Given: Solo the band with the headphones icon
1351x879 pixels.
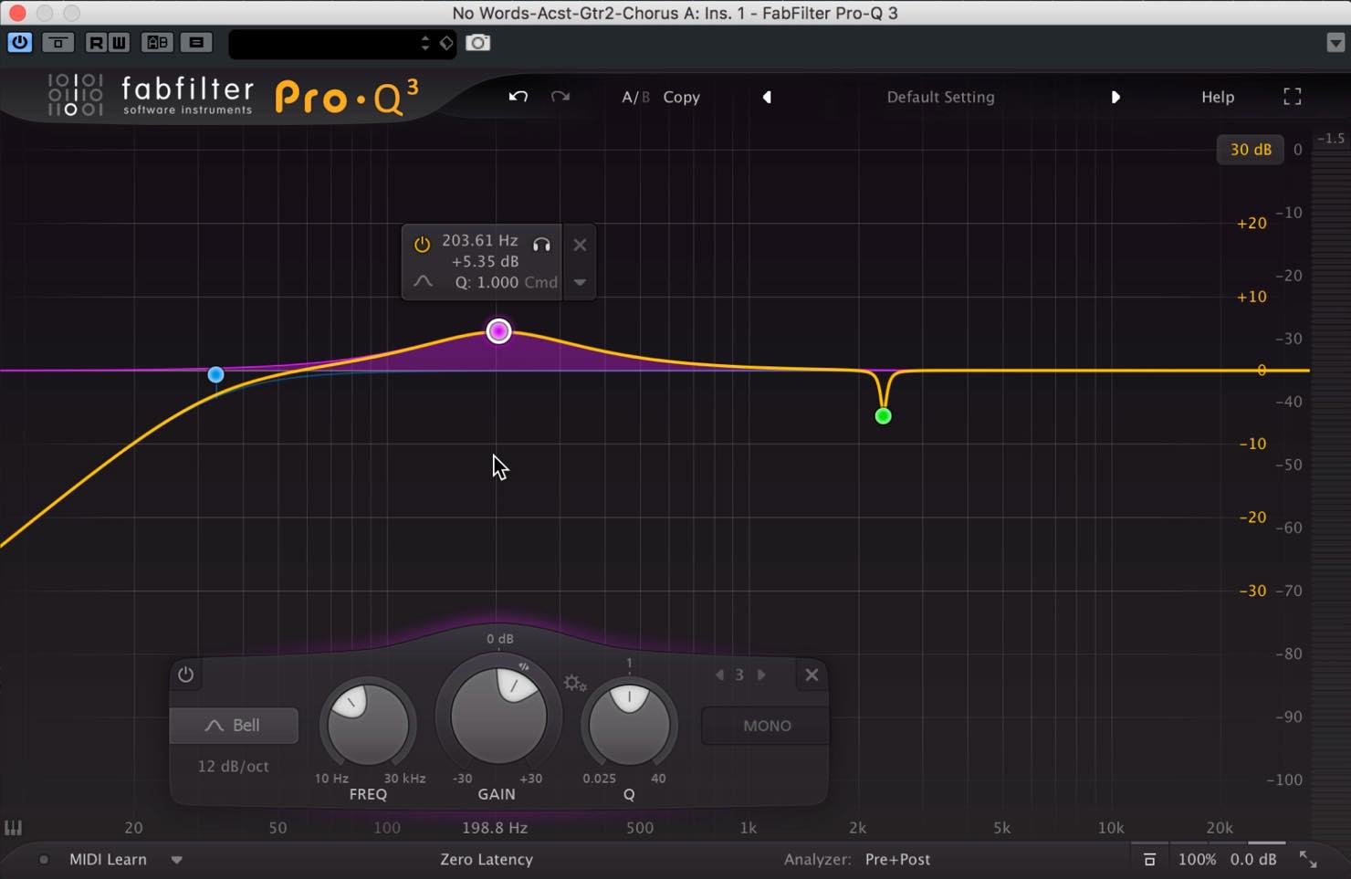Looking at the screenshot, I should [541, 244].
